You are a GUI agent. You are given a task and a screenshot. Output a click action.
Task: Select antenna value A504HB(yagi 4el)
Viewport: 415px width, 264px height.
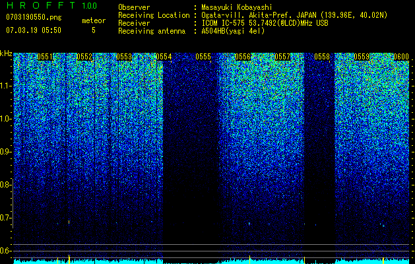[233, 31]
